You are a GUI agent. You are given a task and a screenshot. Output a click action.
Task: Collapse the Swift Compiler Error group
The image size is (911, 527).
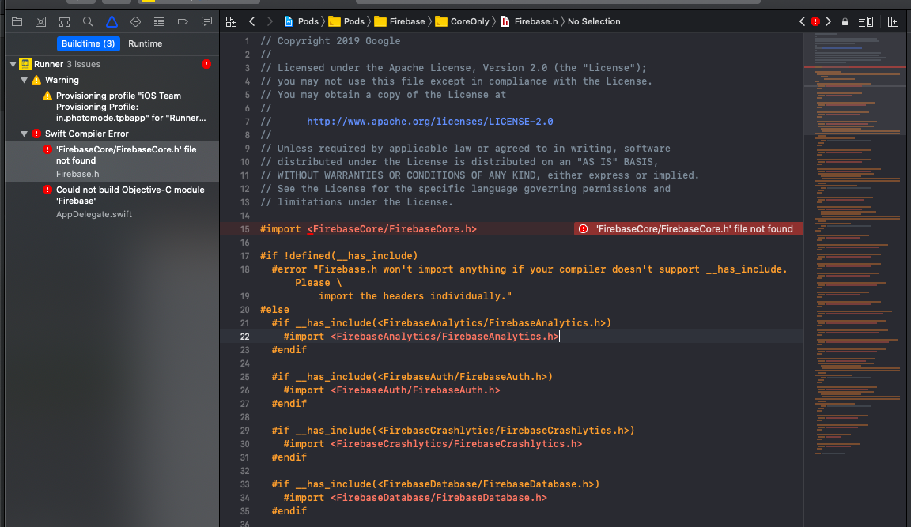click(x=24, y=134)
